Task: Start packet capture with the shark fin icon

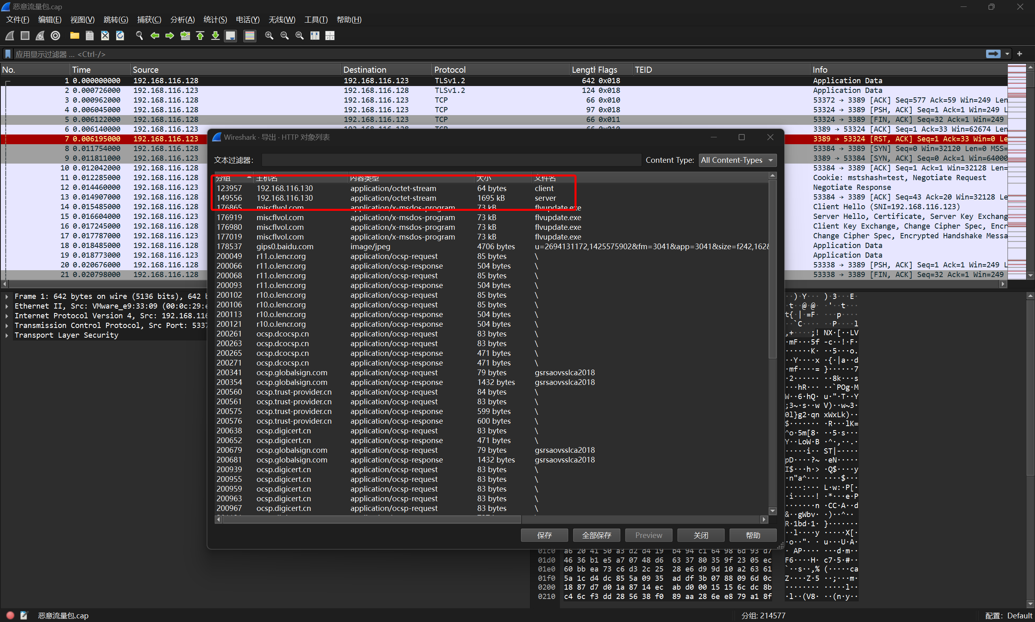Action: 10,36
